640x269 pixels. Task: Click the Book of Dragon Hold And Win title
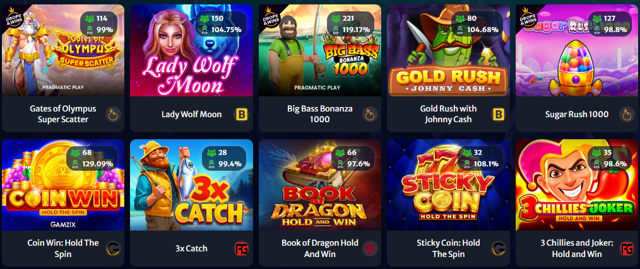[320, 248]
